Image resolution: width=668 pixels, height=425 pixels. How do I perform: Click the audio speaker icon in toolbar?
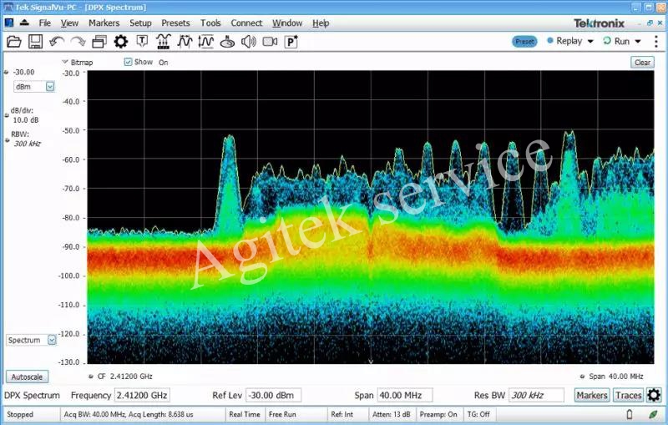point(248,41)
